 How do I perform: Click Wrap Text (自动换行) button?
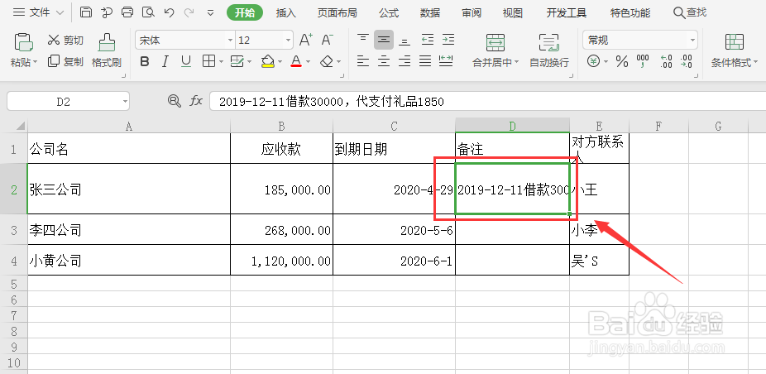[x=549, y=50]
